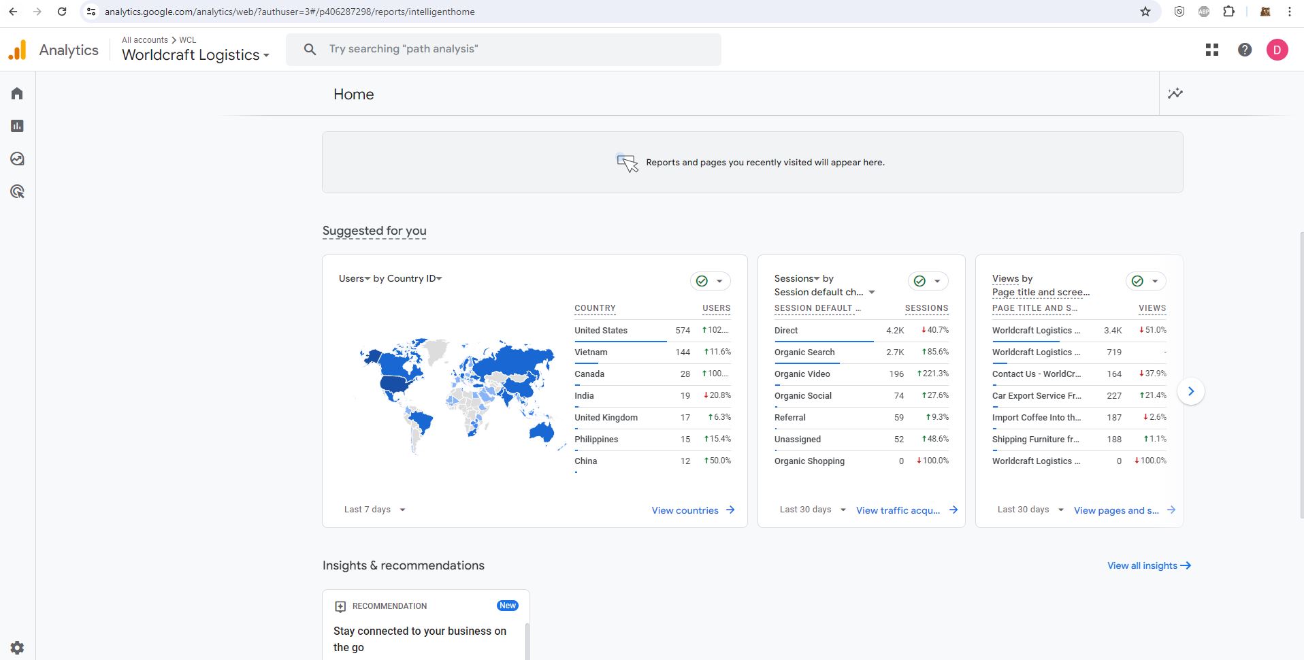Bookmark this page with star icon
Image resolution: width=1304 pixels, height=660 pixels.
[x=1145, y=12]
